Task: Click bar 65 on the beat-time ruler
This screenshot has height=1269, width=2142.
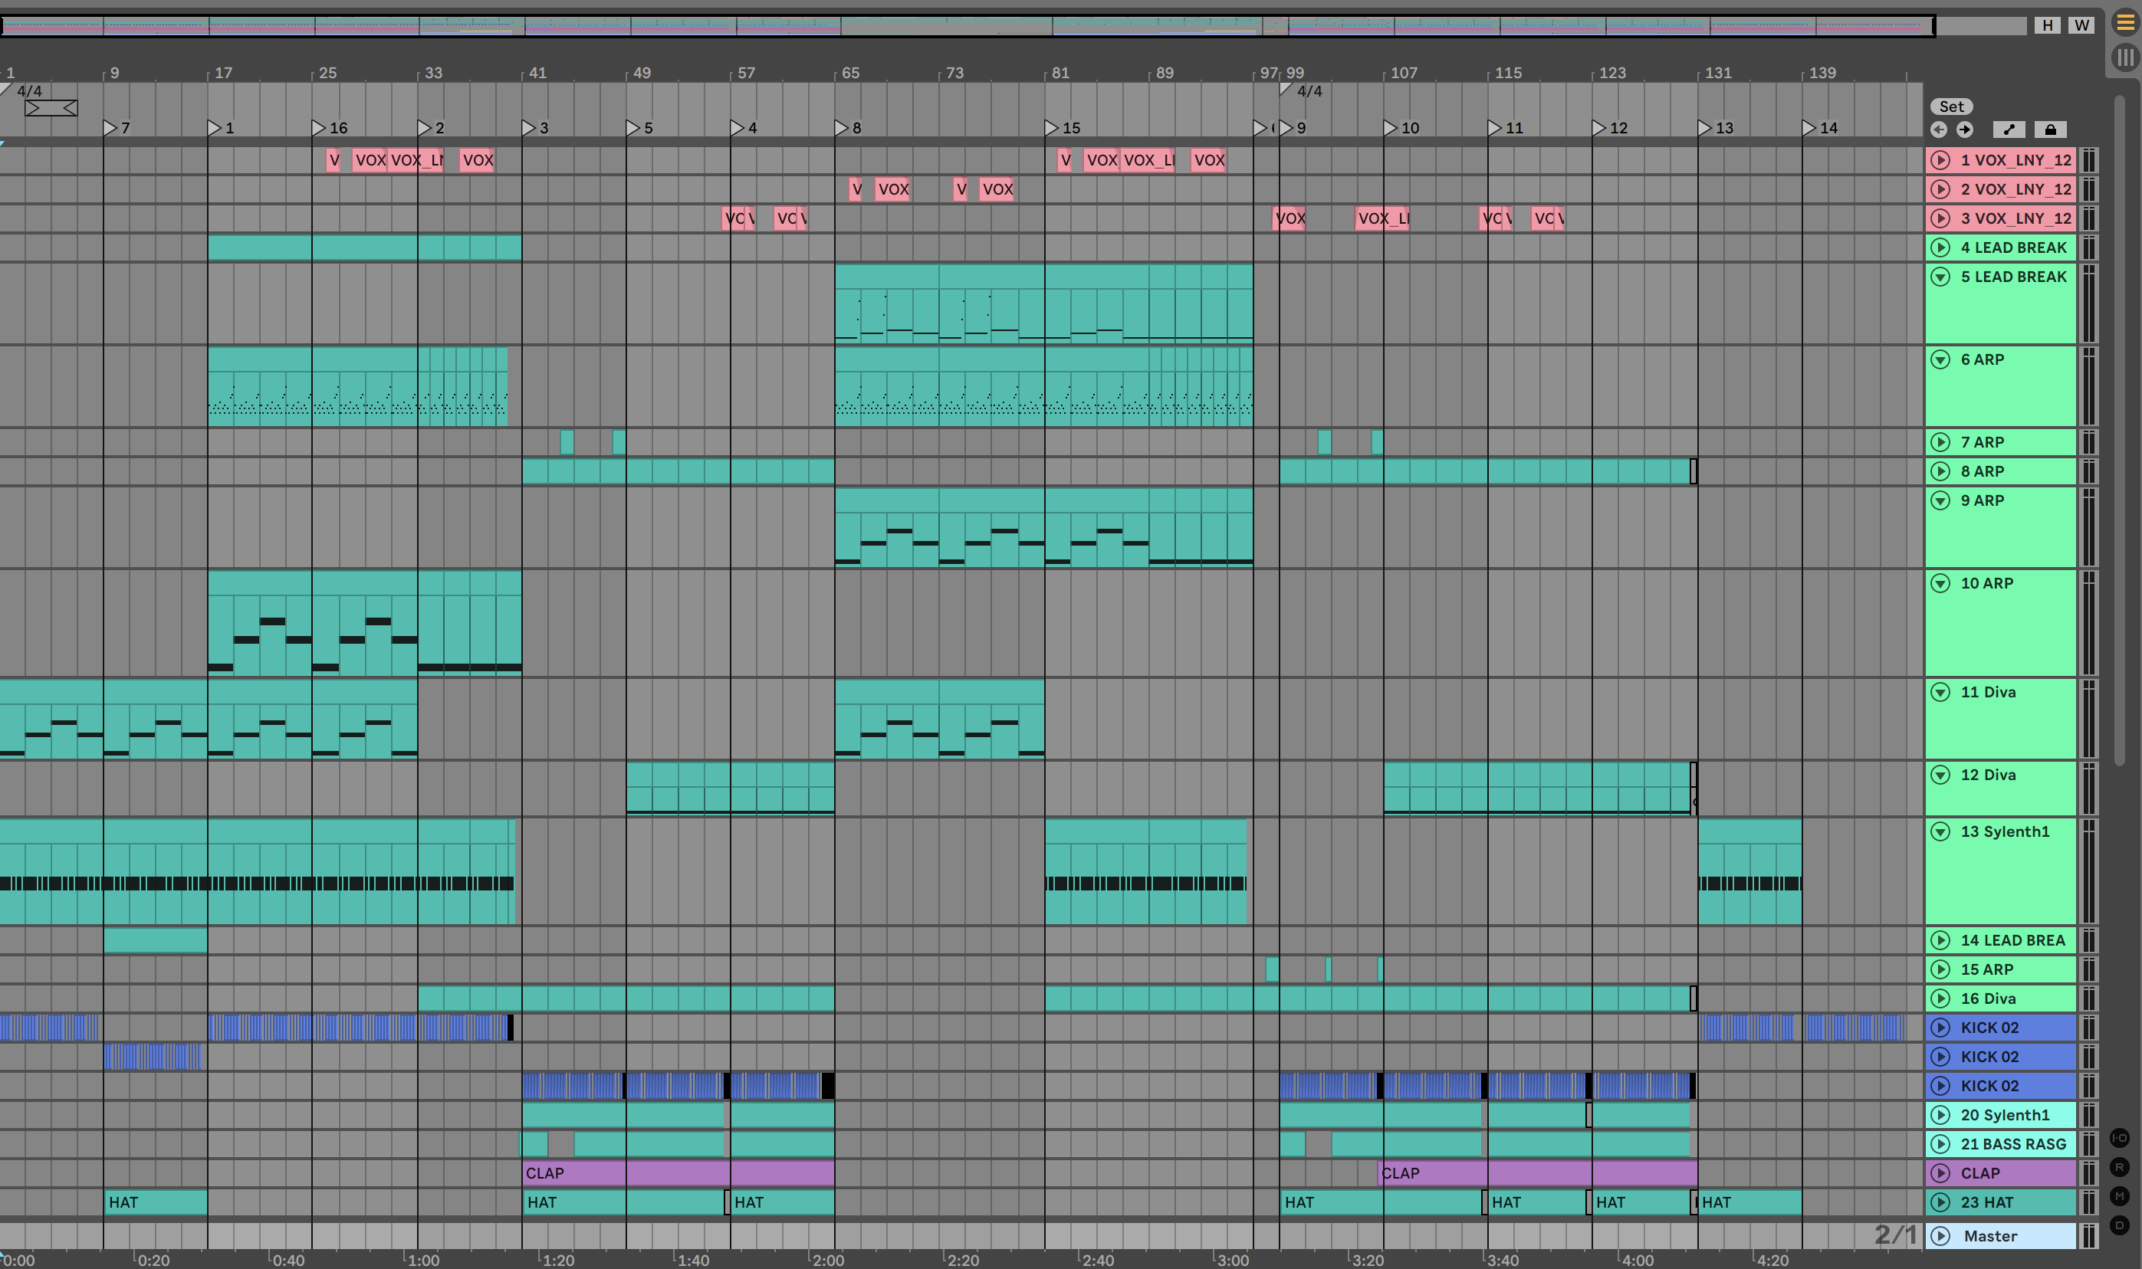Action: click(x=850, y=74)
